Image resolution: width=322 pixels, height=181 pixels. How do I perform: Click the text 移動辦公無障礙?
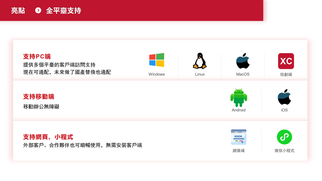tap(41, 106)
